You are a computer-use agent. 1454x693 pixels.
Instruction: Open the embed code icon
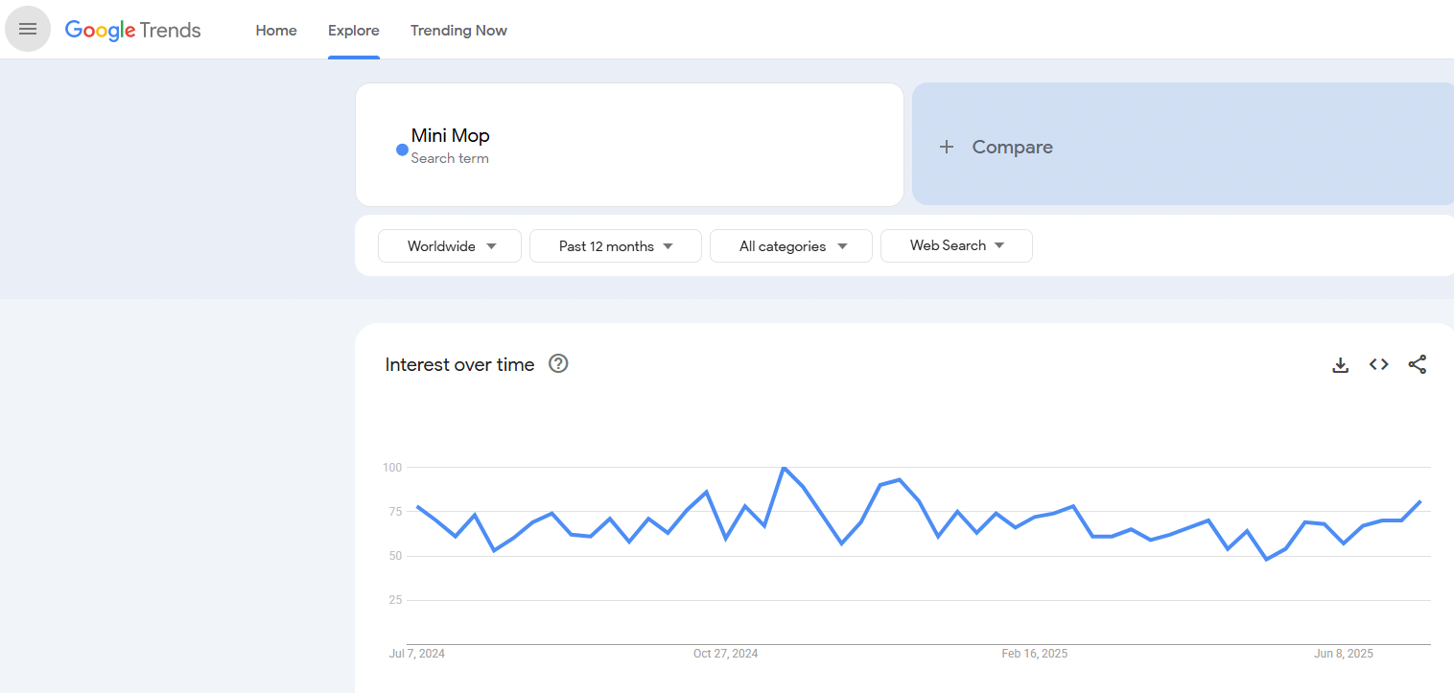click(1378, 364)
